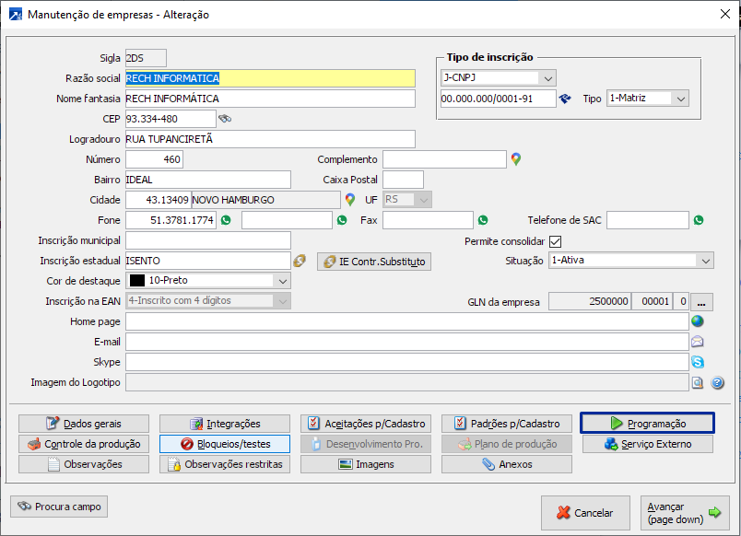Image resolution: width=741 pixels, height=536 pixels.
Task: Expand the Situação 1-Ativa dropdown
Action: [x=705, y=261]
